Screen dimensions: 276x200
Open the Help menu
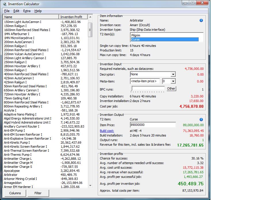click(x=38, y=11)
